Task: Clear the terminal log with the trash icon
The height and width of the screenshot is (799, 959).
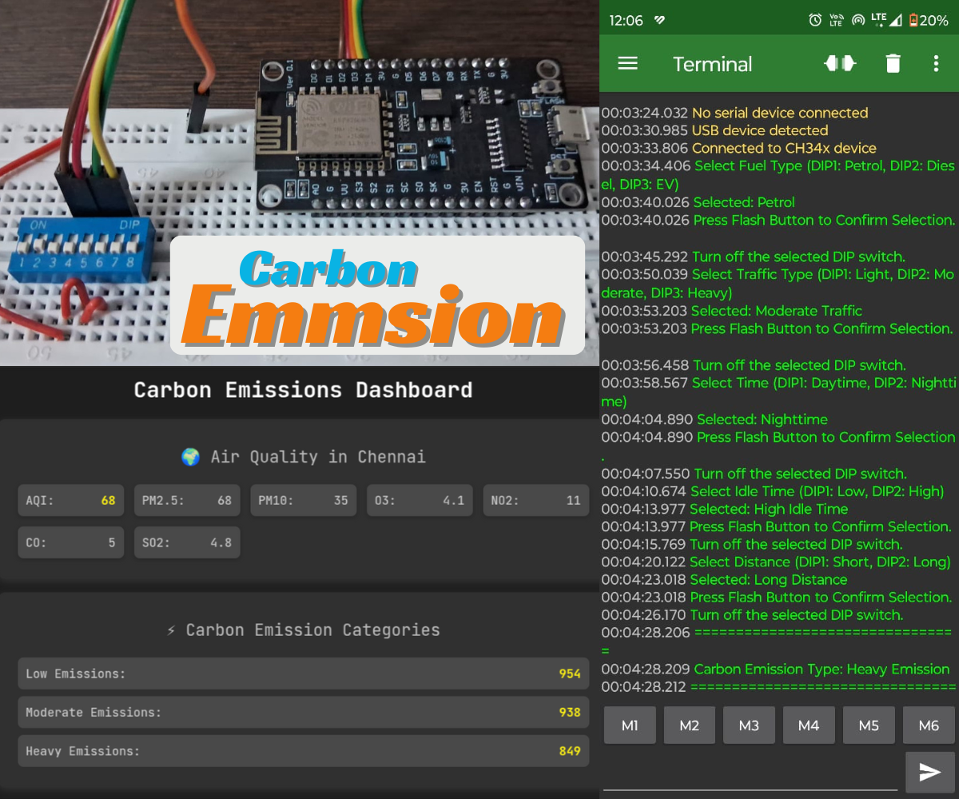Action: [x=893, y=63]
